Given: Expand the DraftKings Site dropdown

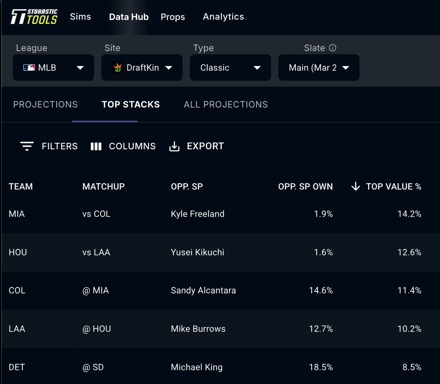Looking at the screenshot, I should tap(142, 67).
